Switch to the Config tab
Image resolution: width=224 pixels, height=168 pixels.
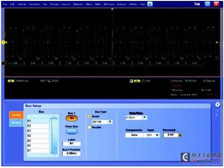coord(16,115)
